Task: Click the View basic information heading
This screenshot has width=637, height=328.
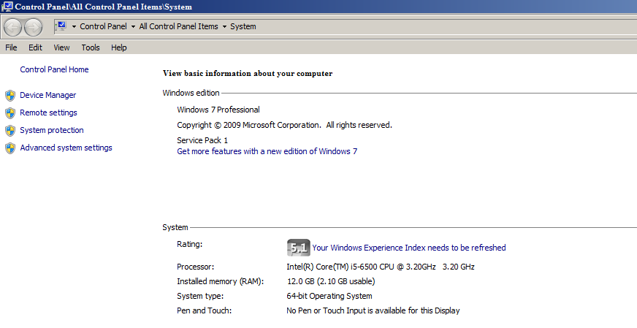Action: point(248,74)
